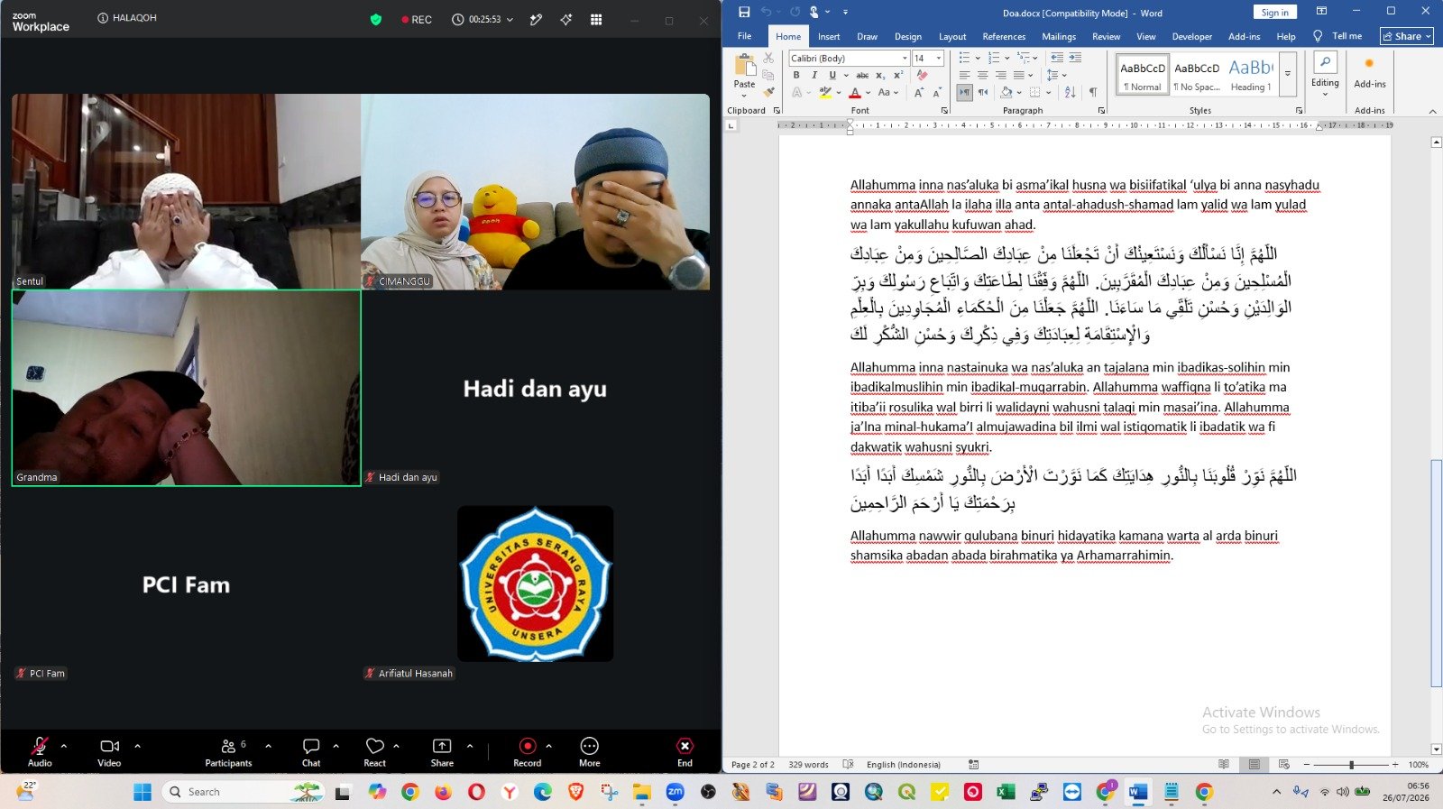Click the Format Painter brush in Word
The width and height of the screenshot is (1443, 809).
pyautogui.click(x=768, y=91)
